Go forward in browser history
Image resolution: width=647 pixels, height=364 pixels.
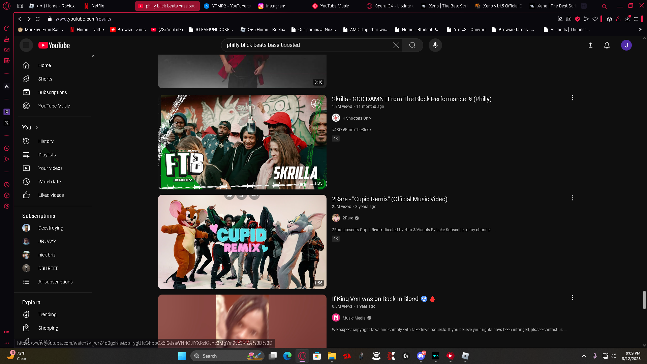pyautogui.click(x=29, y=19)
